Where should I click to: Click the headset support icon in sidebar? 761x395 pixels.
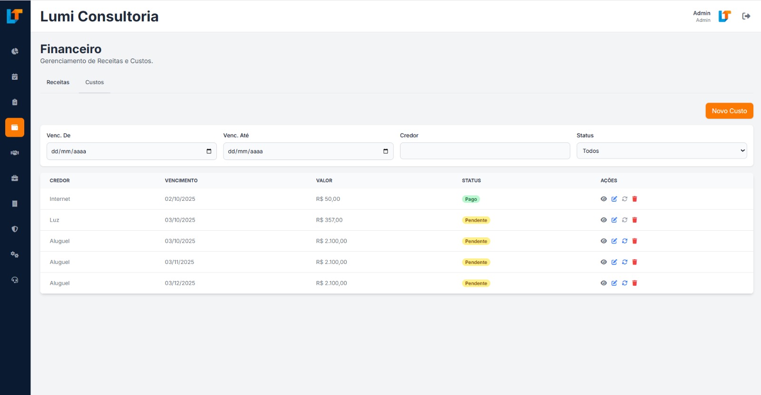tap(15, 280)
